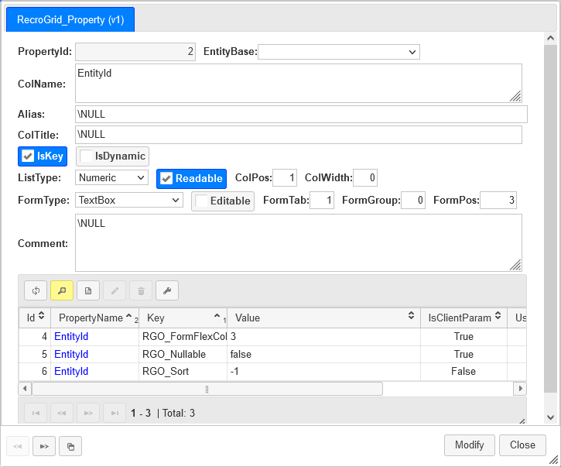The height and width of the screenshot is (467, 561).
Task: Click into the Alias input field
Action: (301, 114)
